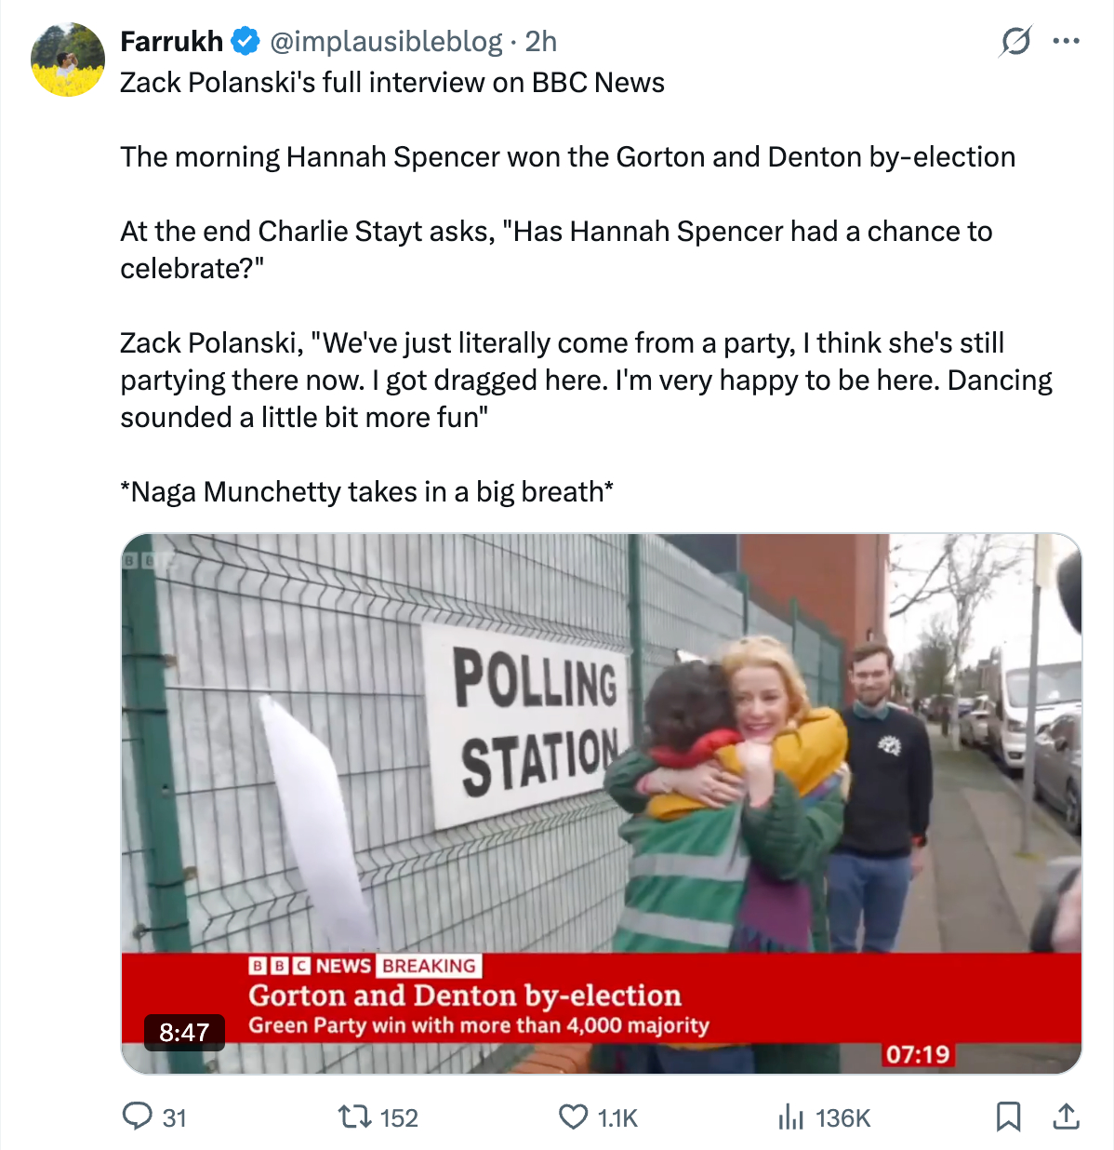The width and height of the screenshot is (1114, 1150).
Task: Open the three-dot More options menu
Action: 1066,41
